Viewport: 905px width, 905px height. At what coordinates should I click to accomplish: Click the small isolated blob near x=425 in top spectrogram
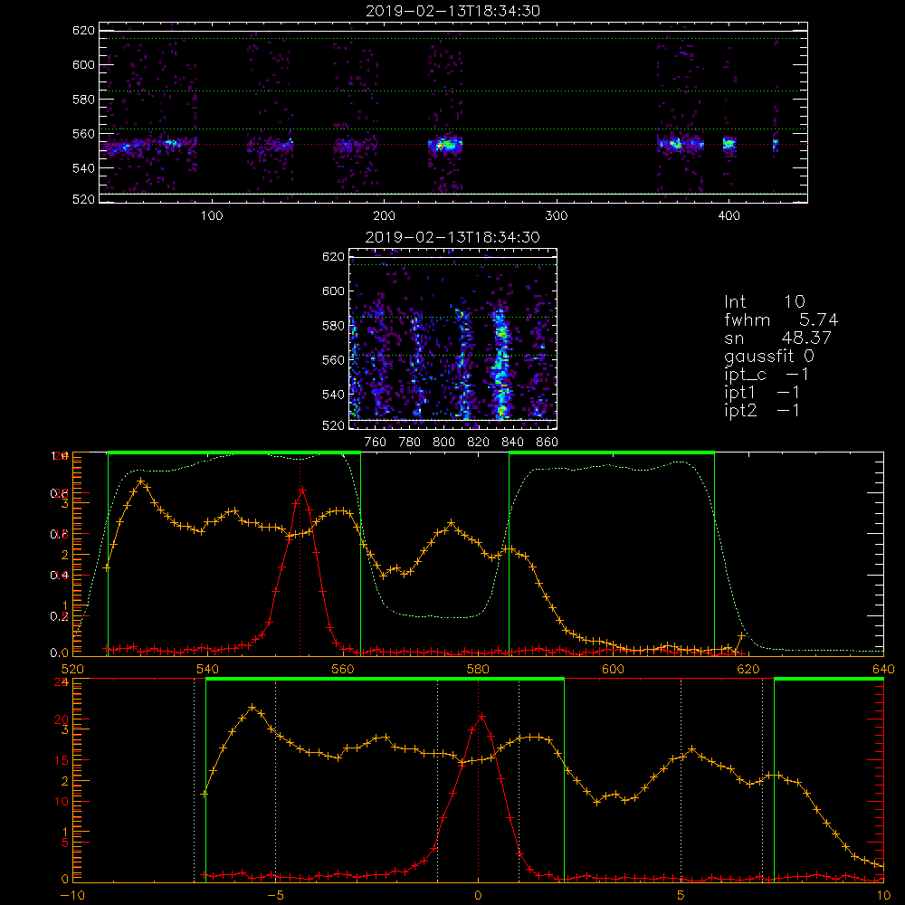pyautogui.click(x=776, y=145)
